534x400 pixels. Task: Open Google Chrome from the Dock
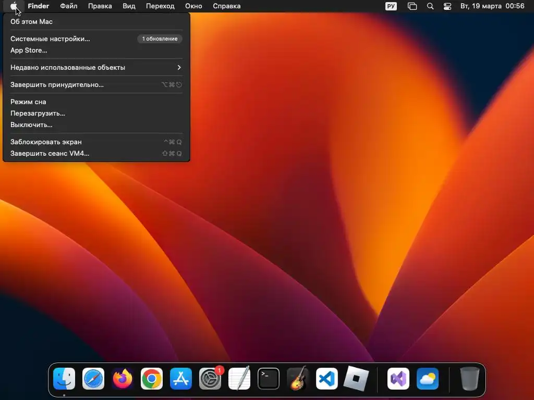coord(152,379)
